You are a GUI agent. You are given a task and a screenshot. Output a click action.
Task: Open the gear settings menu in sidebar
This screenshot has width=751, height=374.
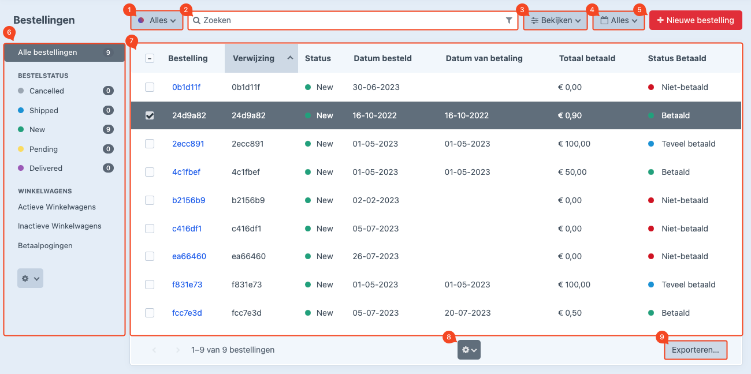pyautogui.click(x=30, y=278)
